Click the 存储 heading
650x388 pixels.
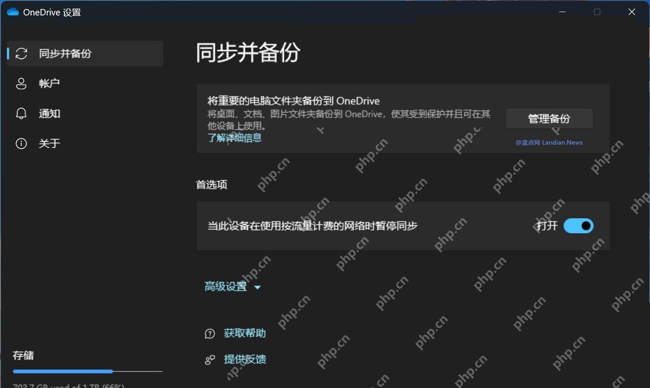23,355
